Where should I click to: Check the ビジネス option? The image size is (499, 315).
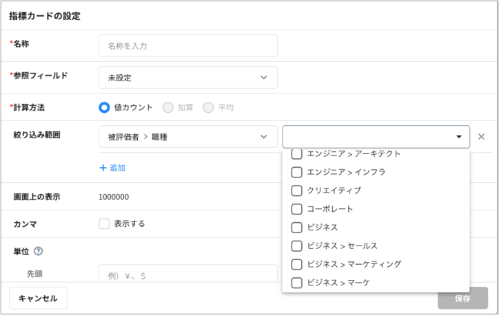point(296,228)
